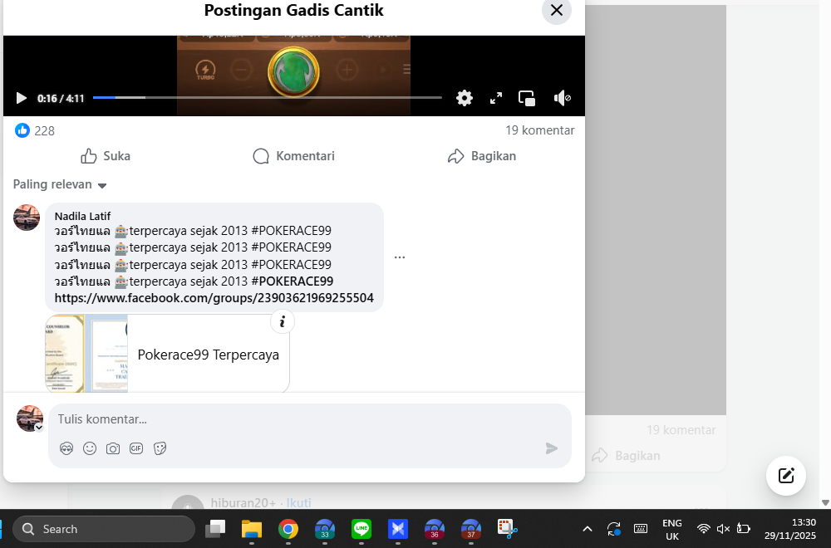
Task: Unmute the video volume
Action: point(562,98)
